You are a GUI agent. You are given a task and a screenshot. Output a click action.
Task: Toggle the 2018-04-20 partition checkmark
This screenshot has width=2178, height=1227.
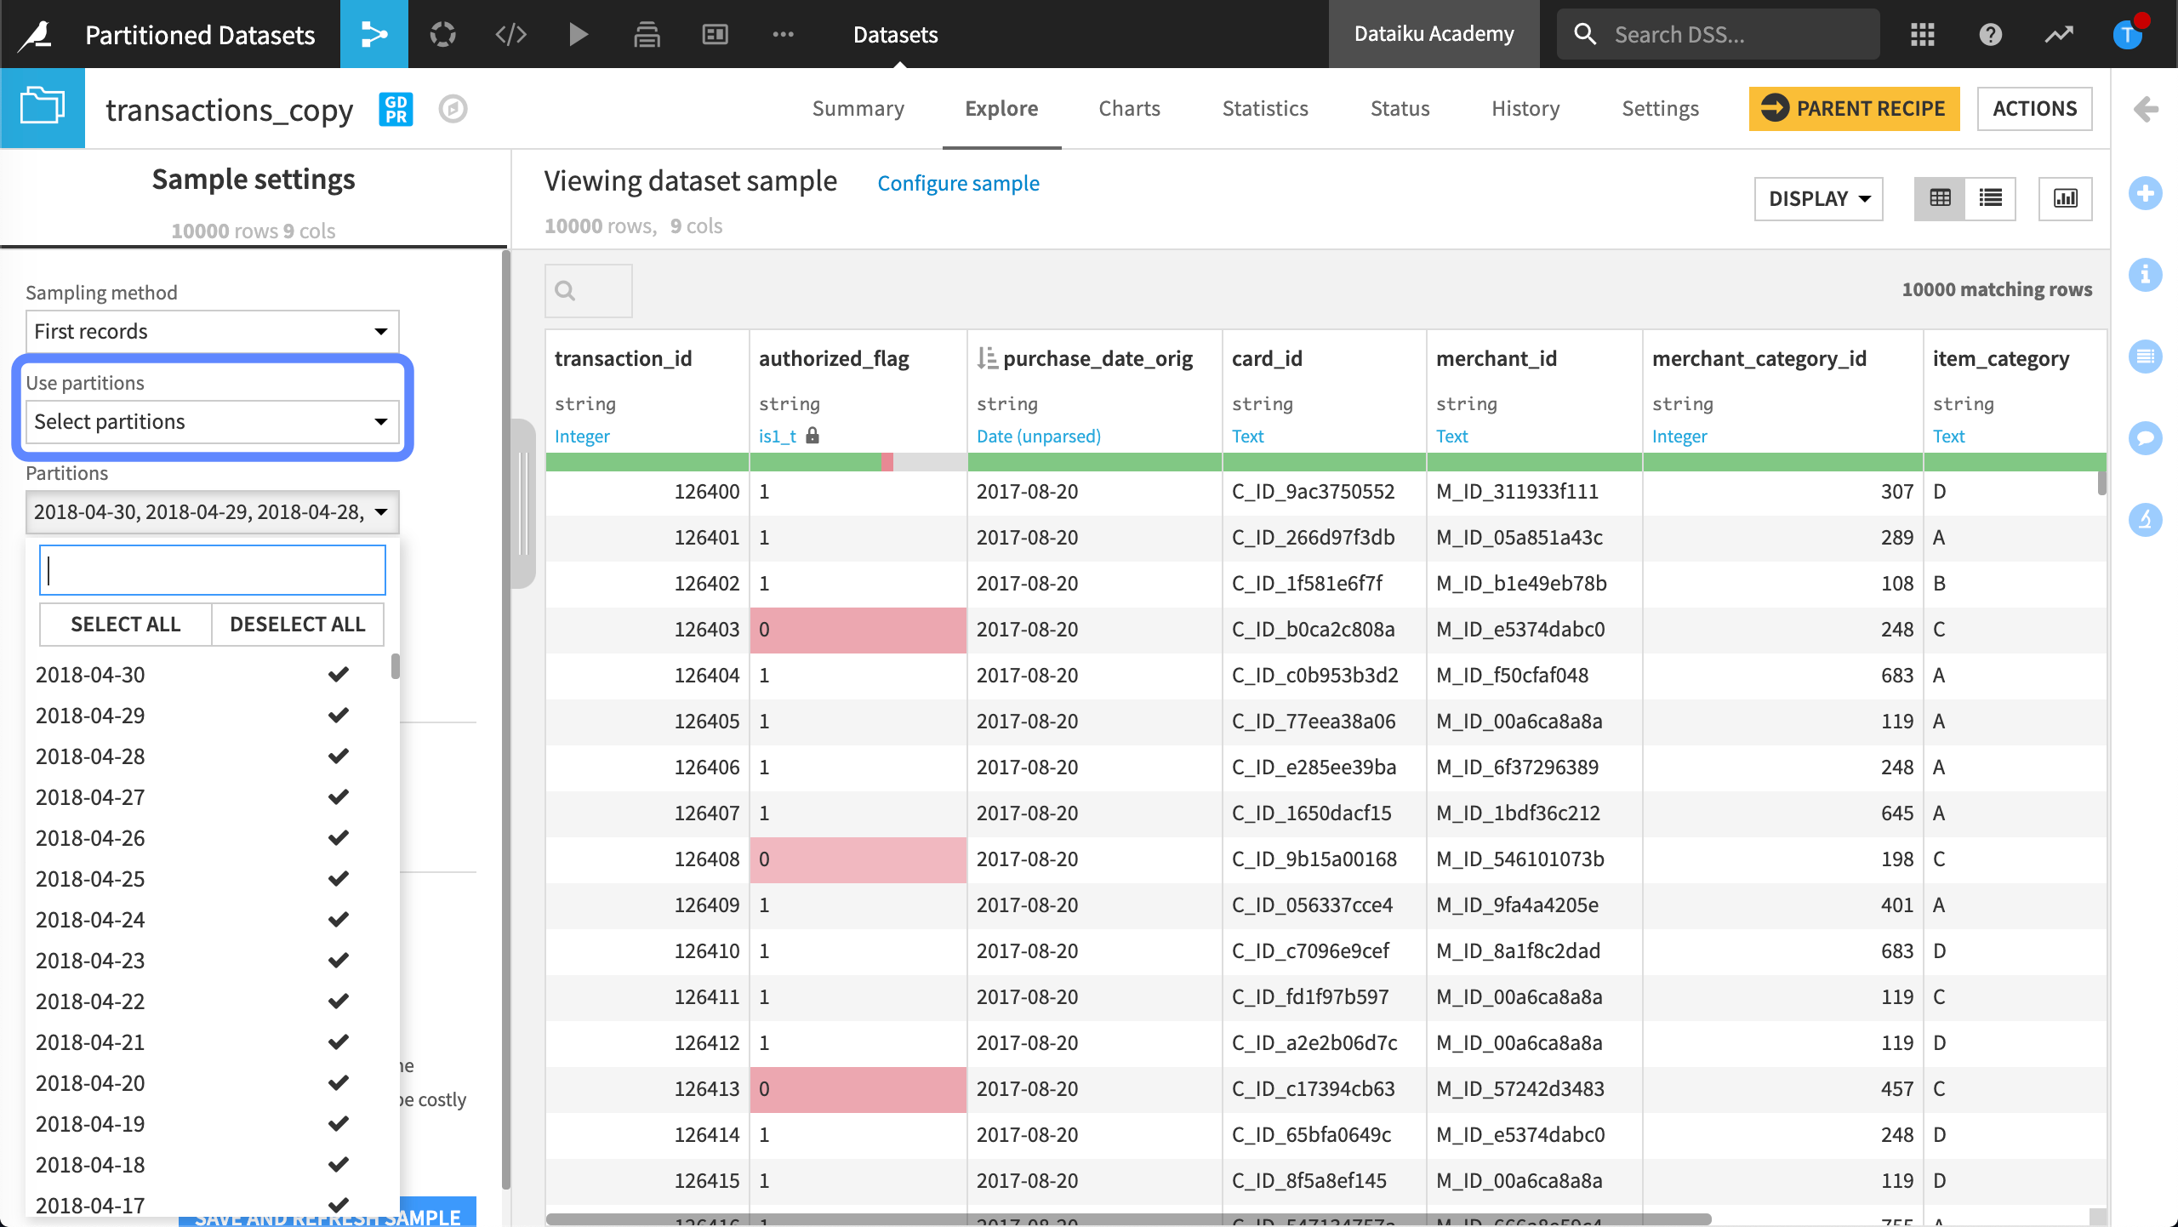click(x=338, y=1083)
